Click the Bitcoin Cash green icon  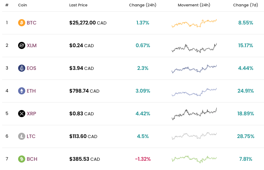22,159
